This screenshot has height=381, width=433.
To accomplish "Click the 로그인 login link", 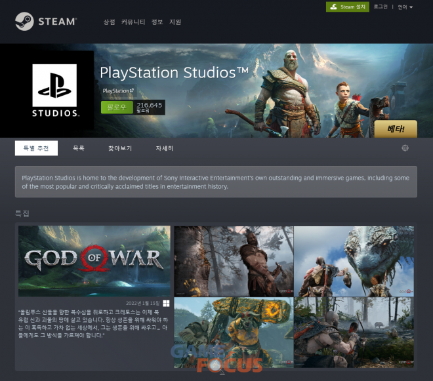I will [381, 7].
